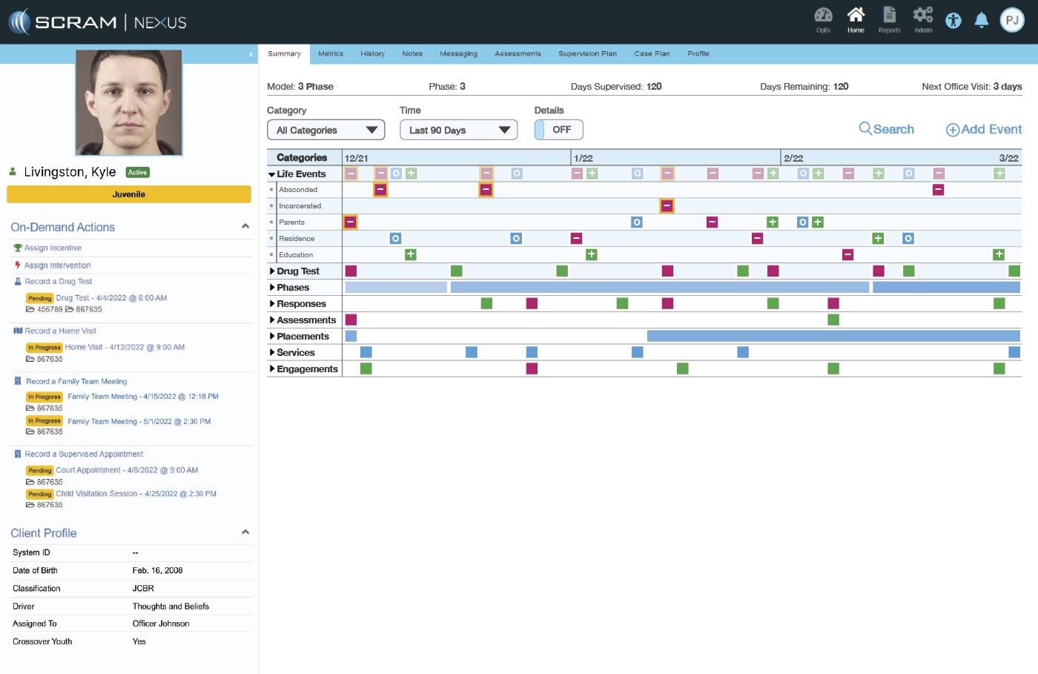Open the All Categories dropdown
The image size is (1038, 674).
click(x=325, y=130)
